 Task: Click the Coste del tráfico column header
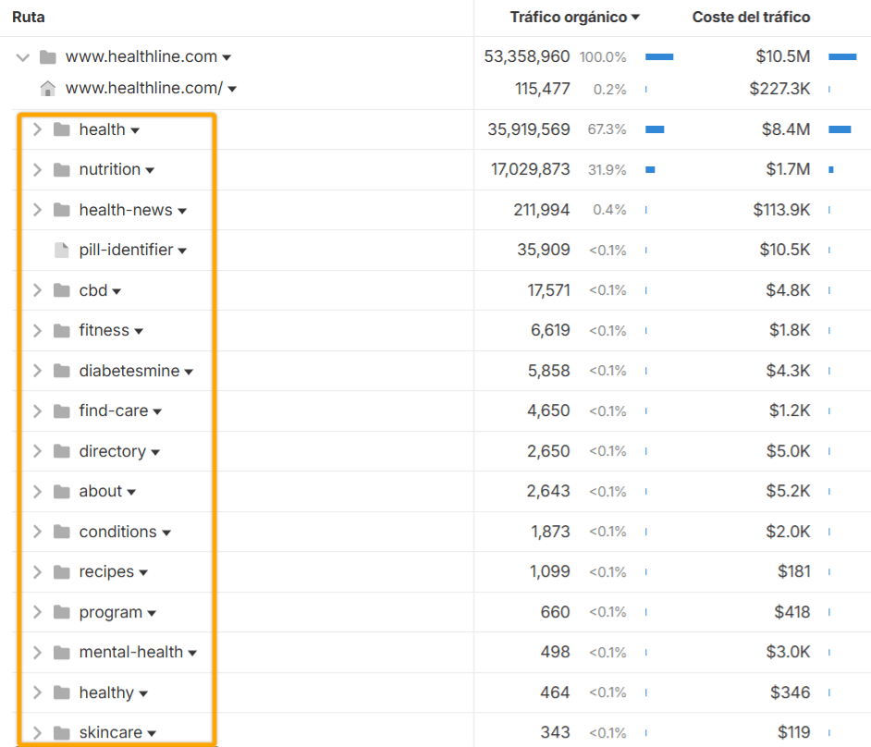click(x=752, y=17)
